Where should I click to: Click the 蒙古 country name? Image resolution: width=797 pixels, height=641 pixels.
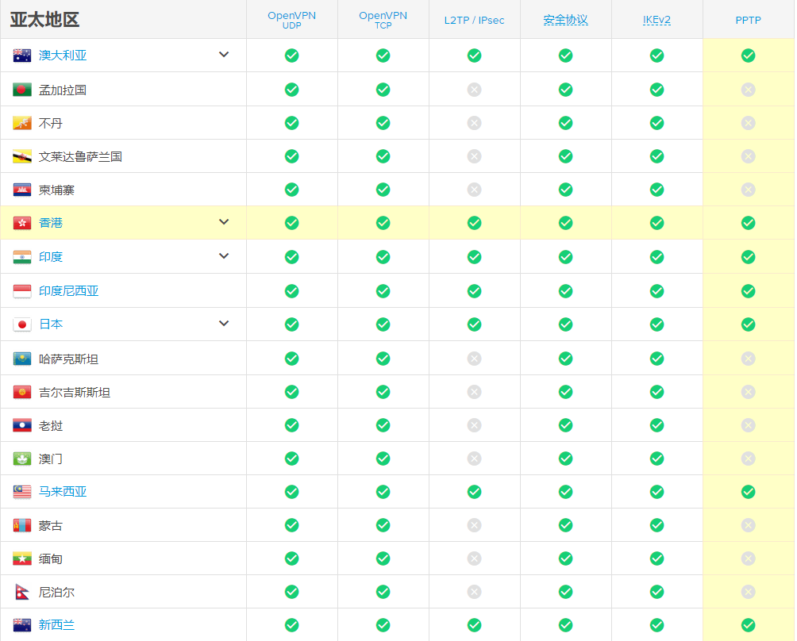[x=50, y=526]
